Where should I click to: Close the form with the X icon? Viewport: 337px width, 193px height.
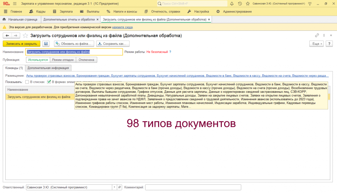point(331,35)
